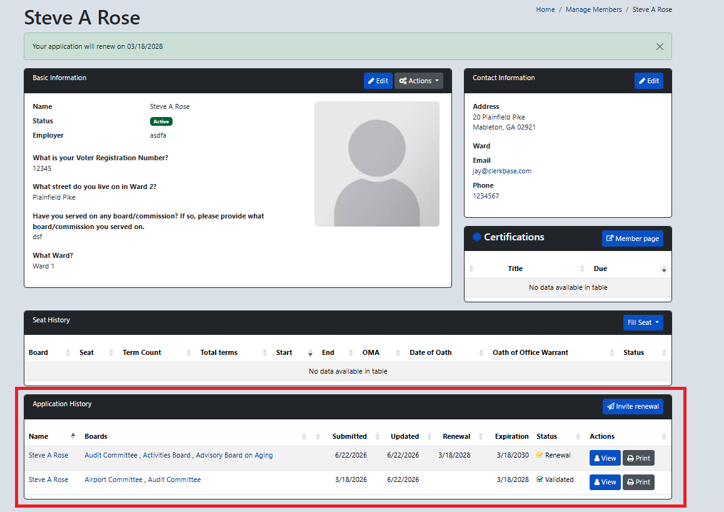Click the member profile photo placeholder

(x=377, y=164)
